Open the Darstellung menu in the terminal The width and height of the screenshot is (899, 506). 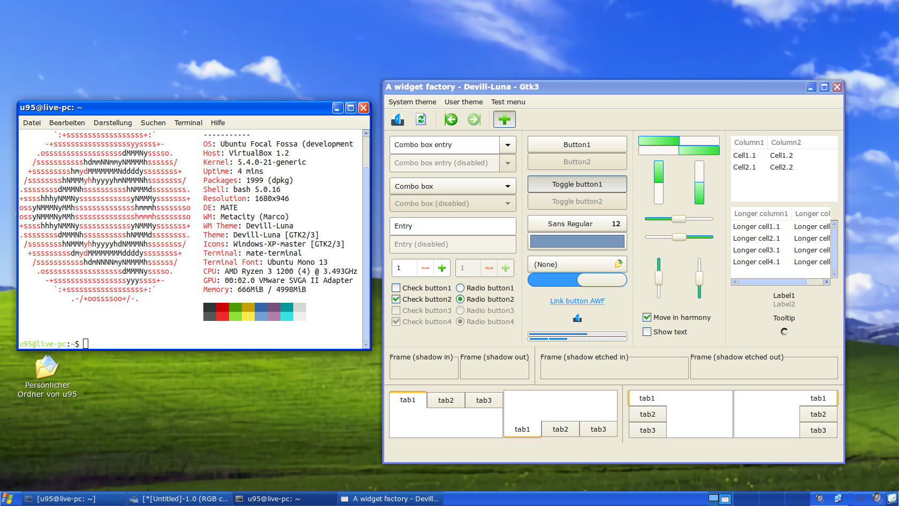(113, 122)
